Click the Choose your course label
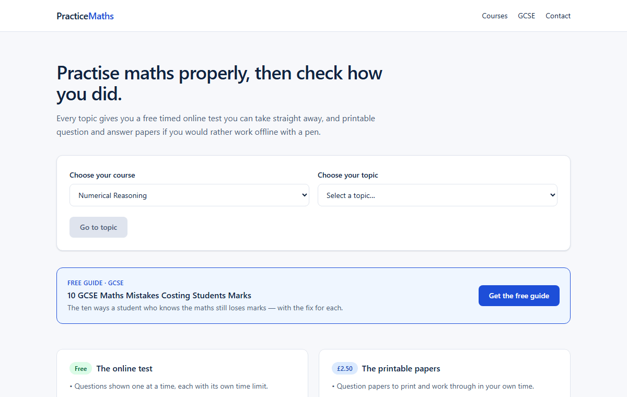627x397 pixels. (102, 176)
